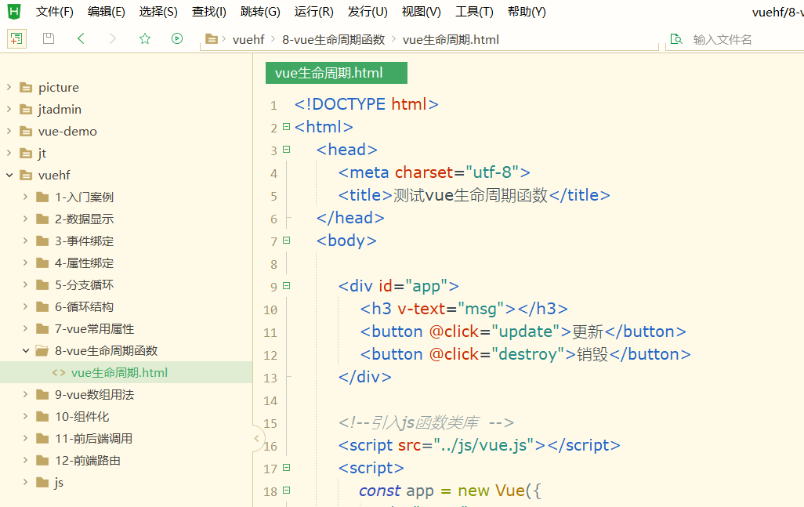The height and width of the screenshot is (507, 804).
Task: Click the folder icon of 3-事件绑定
Action: point(42,241)
